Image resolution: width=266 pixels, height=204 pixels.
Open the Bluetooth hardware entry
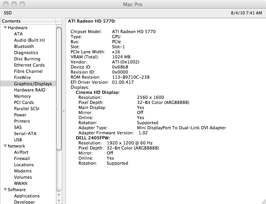[24, 46]
